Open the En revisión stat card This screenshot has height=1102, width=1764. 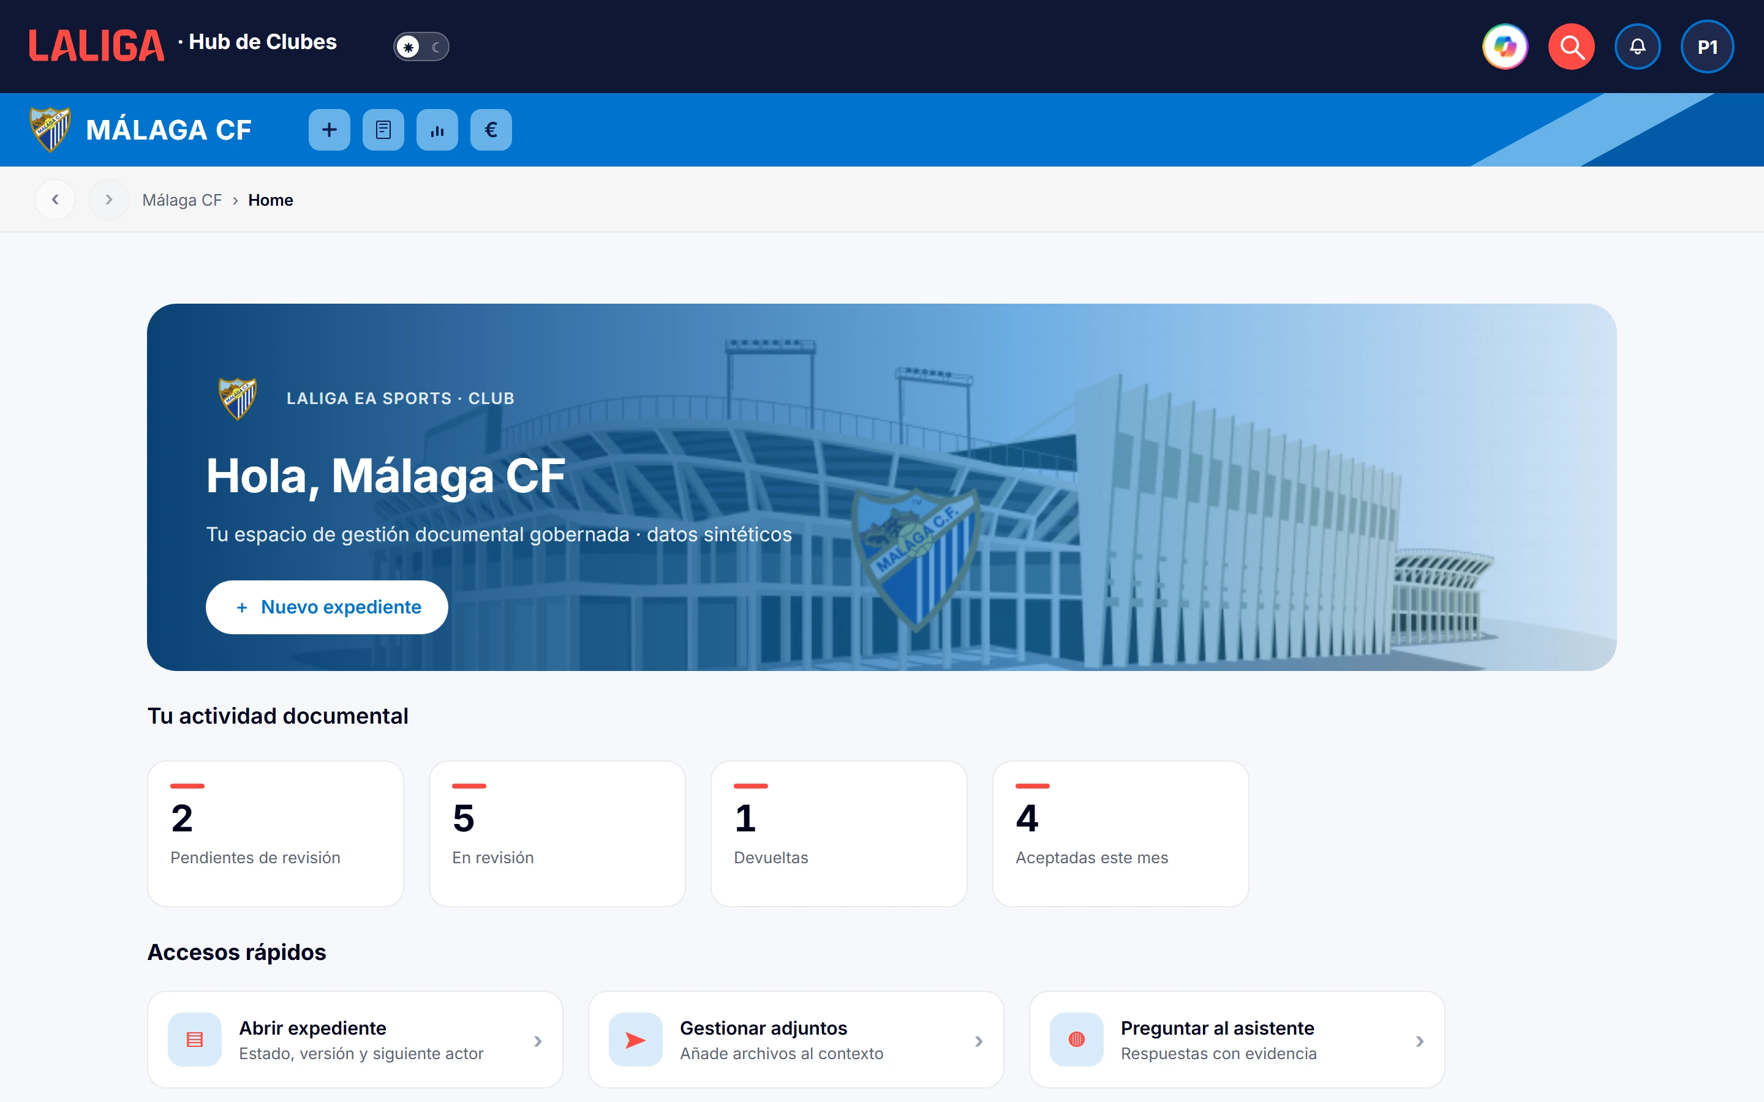point(557,834)
